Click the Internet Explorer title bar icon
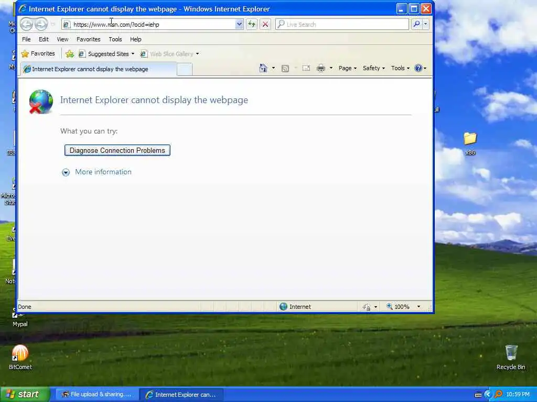Screen dimensions: 537x402 pyautogui.click(x=23, y=8)
